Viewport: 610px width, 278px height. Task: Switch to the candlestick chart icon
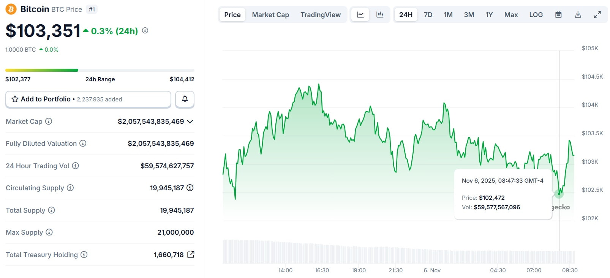(379, 15)
